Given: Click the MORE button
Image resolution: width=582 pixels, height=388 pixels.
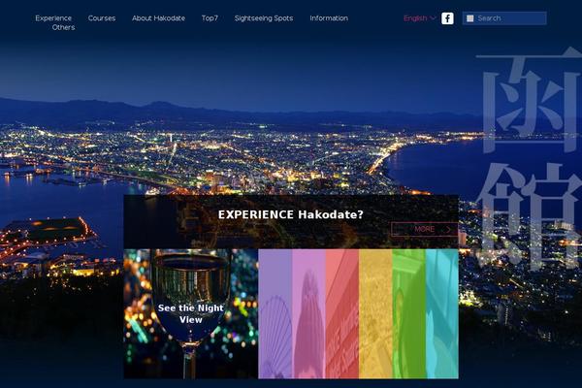Looking at the screenshot, I should point(424,229).
